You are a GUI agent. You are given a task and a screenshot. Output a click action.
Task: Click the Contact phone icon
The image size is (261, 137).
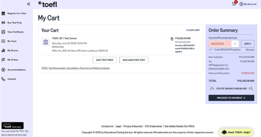point(3,79)
